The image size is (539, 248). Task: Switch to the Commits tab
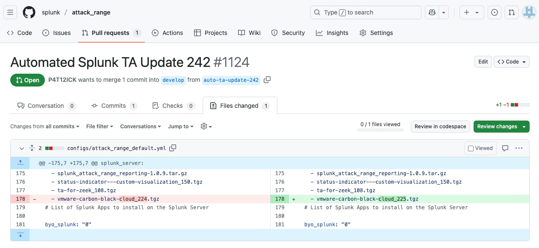(x=114, y=106)
